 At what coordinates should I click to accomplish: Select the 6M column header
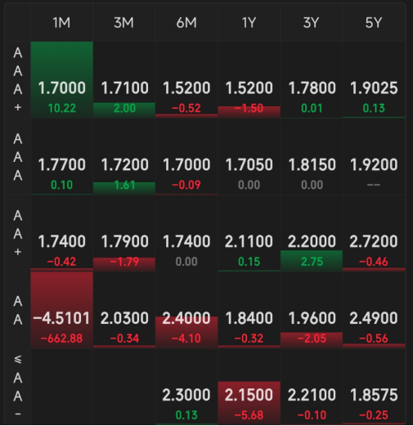click(186, 23)
